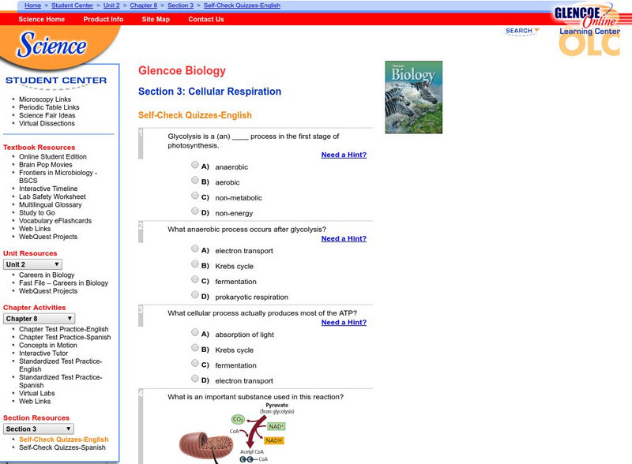The width and height of the screenshot is (632, 464).
Task: Click Need a Hint for question 1
Action: click(344, 155)
